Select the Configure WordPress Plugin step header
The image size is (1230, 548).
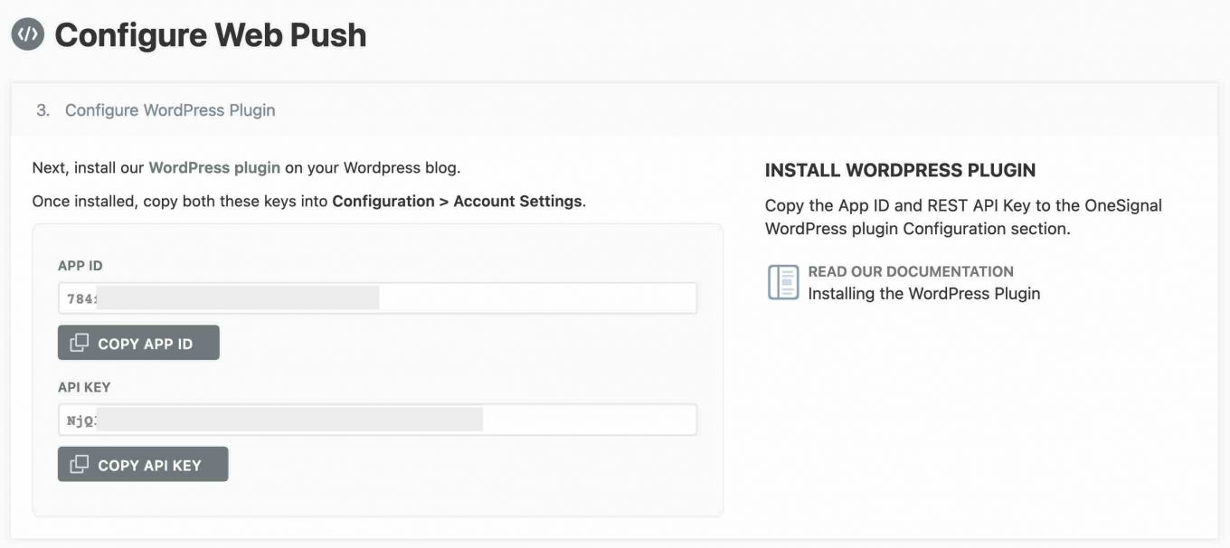point(170,110)
